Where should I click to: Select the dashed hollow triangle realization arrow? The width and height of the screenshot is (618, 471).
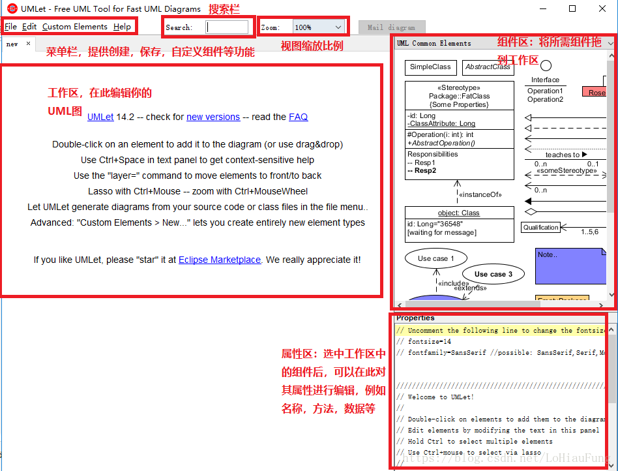(x=565, y=129)
